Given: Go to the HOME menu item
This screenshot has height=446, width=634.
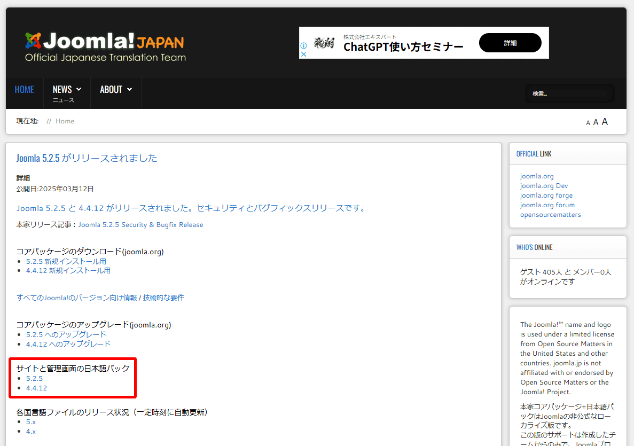Looking at the screenshot, I should [x=24, y=89].
